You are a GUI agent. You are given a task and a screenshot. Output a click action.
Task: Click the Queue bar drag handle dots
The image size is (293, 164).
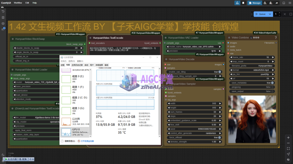point(252,14)
